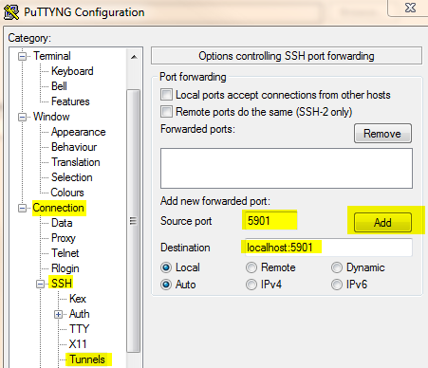The height and width of the screenshot is (368, 428).
Task: Select SSH category
Action: (62, 284)
